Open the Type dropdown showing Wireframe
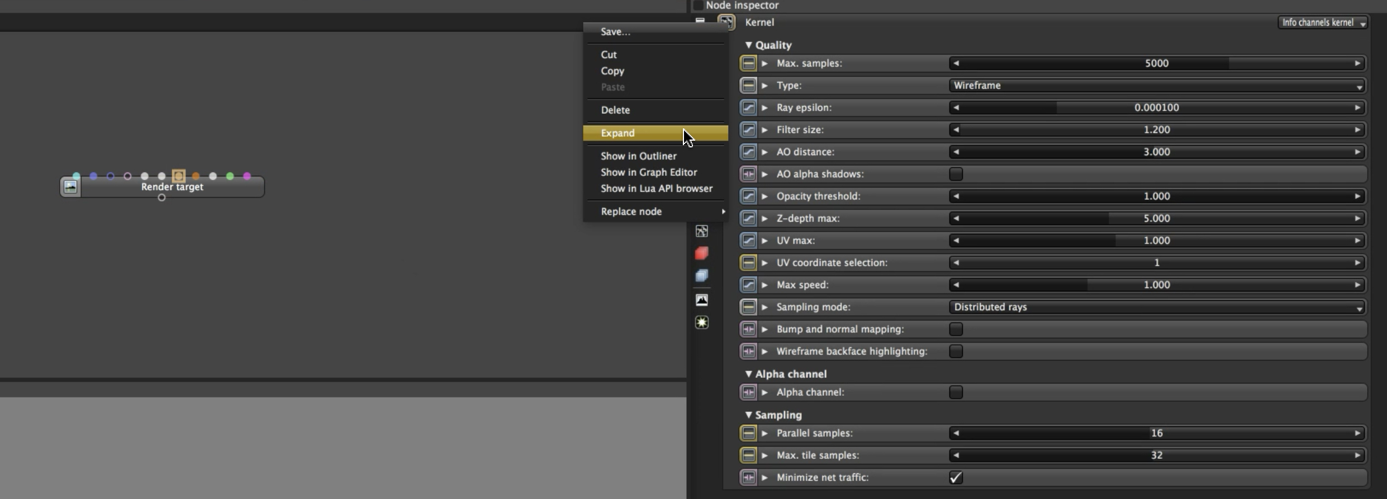The width and height of the screenshot is (1387, 499). click(x=1157, y=85)
